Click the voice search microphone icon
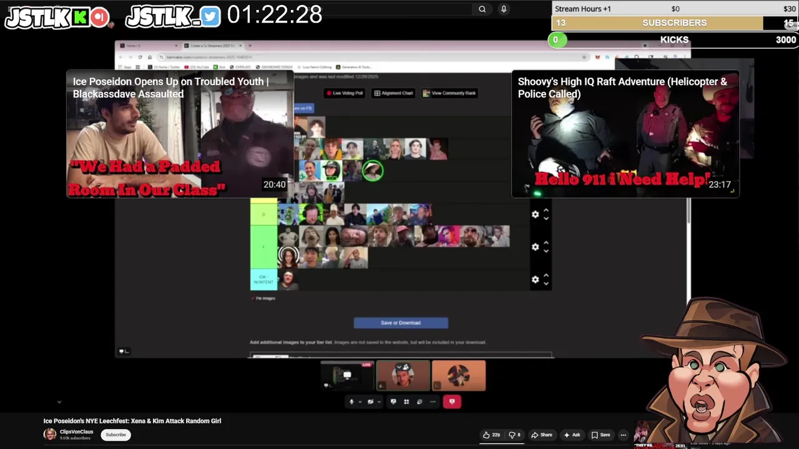799x449 pixels. [x=504, y=9]
